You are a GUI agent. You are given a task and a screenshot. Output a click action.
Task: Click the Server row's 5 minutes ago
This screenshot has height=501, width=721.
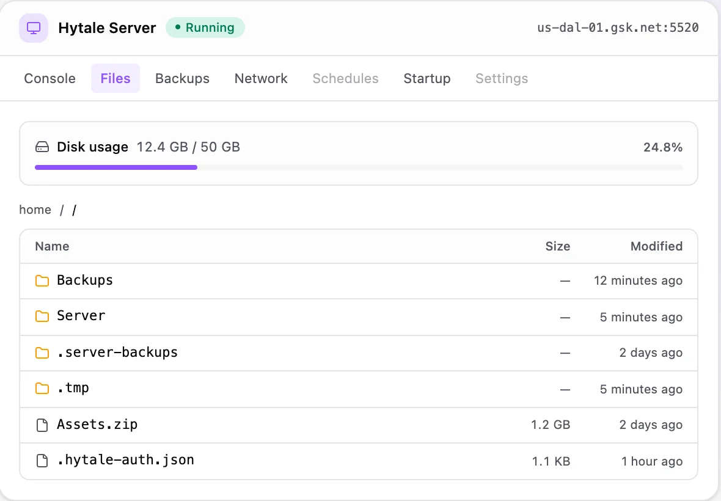coord(641,317)
